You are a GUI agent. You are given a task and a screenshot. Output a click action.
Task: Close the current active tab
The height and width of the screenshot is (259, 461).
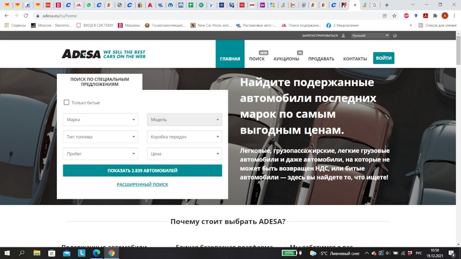(x=355, y=5)
